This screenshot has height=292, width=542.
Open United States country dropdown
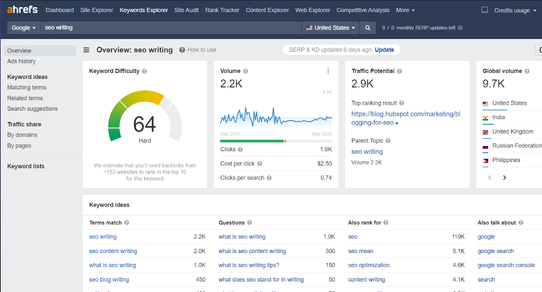point(331,28)
